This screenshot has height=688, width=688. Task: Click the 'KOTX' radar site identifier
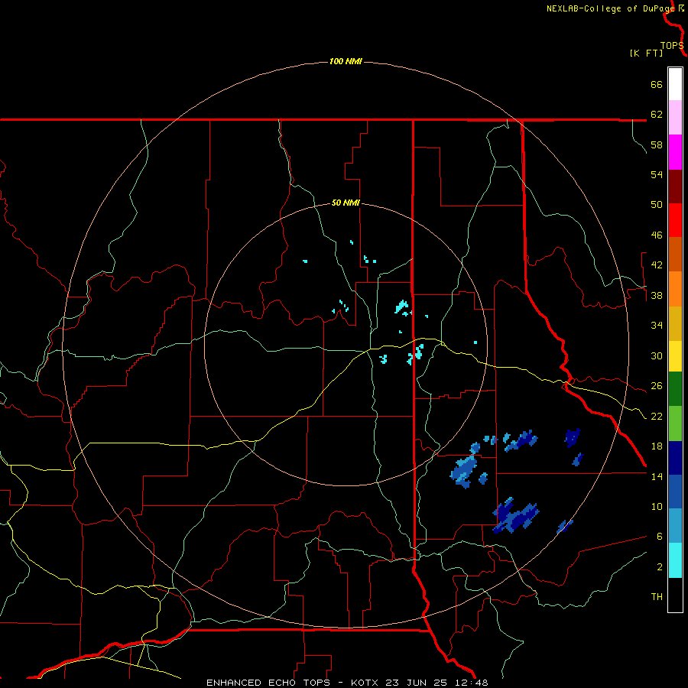coord(366,683)
